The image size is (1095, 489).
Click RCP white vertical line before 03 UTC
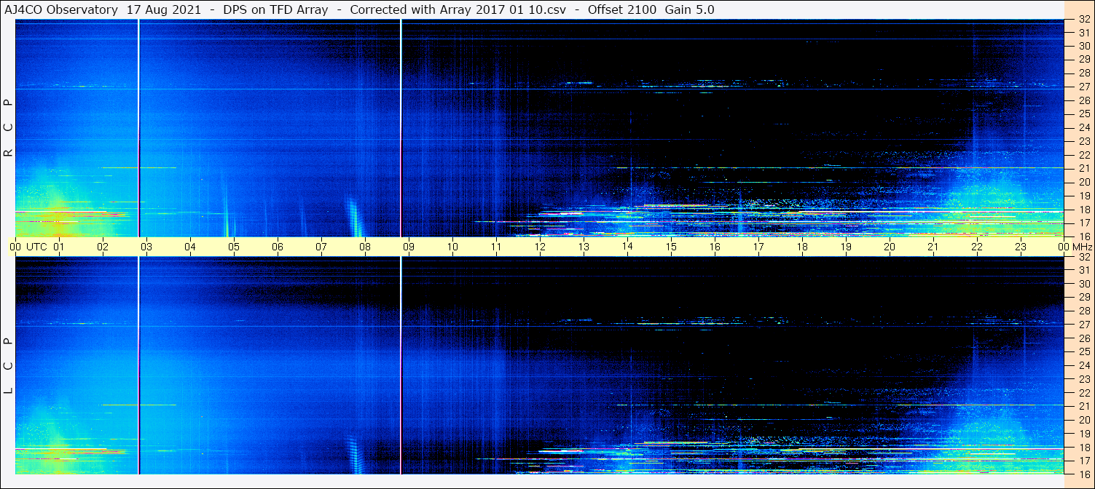(138, 128)
